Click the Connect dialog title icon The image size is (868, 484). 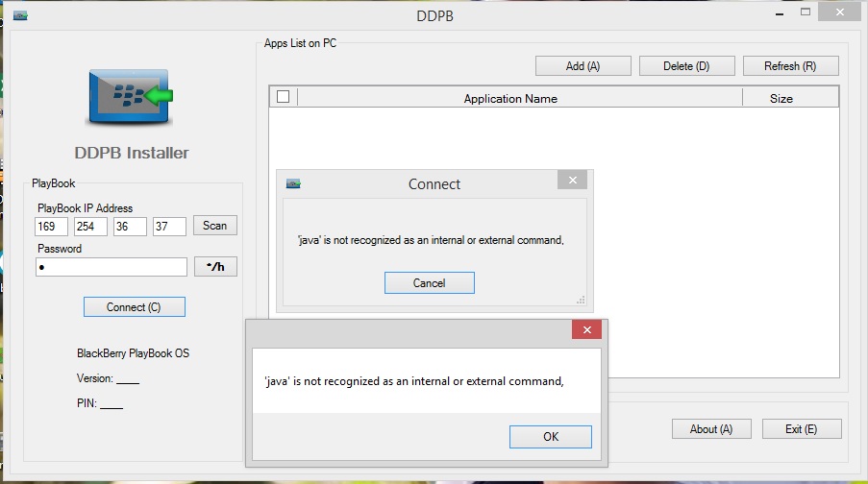[x=293, y=183]
